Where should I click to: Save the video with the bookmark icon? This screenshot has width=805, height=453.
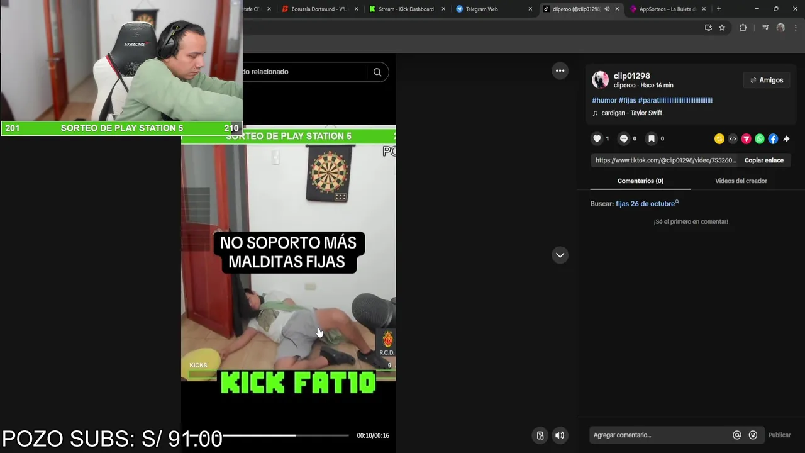(652, 138)
